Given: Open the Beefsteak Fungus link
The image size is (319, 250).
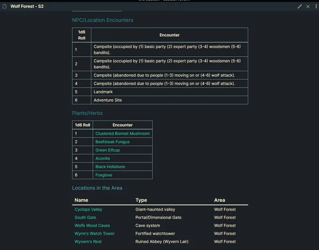Looking at the screenshot, I should pyautogui.click(x=112, y=142).
